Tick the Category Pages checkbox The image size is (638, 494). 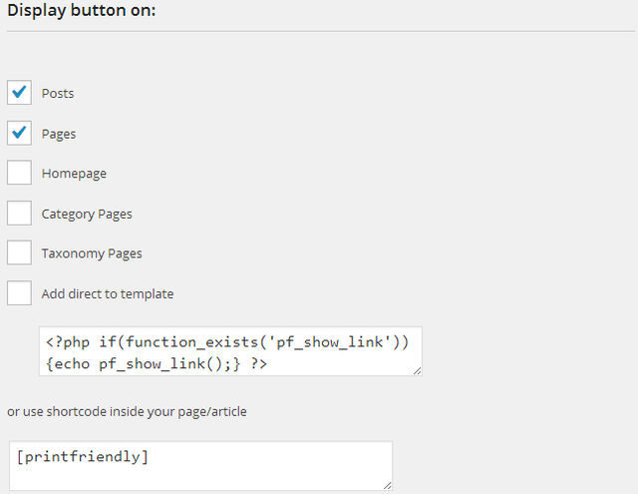tap(19, 214)
